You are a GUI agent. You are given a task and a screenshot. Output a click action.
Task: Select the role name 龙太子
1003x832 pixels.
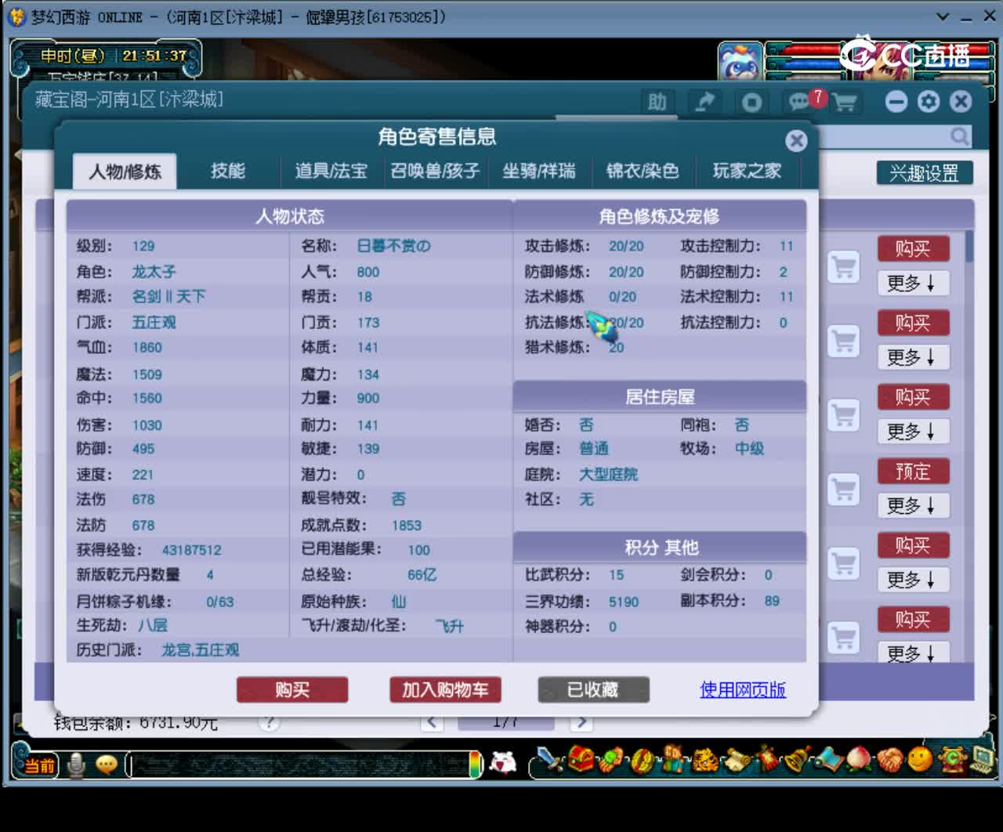pyautogui.click(x=154, y=272)
